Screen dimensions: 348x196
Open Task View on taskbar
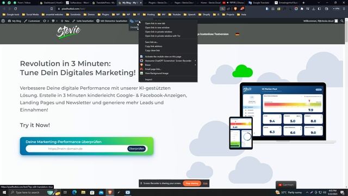65,192
